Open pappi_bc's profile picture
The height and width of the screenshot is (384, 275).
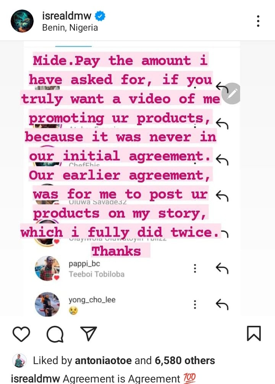tap(47, 268)
